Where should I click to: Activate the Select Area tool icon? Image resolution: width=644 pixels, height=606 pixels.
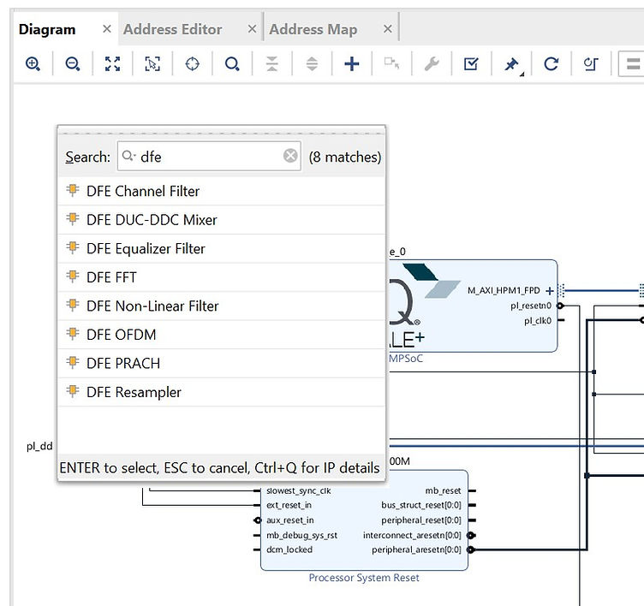point(152,64)
